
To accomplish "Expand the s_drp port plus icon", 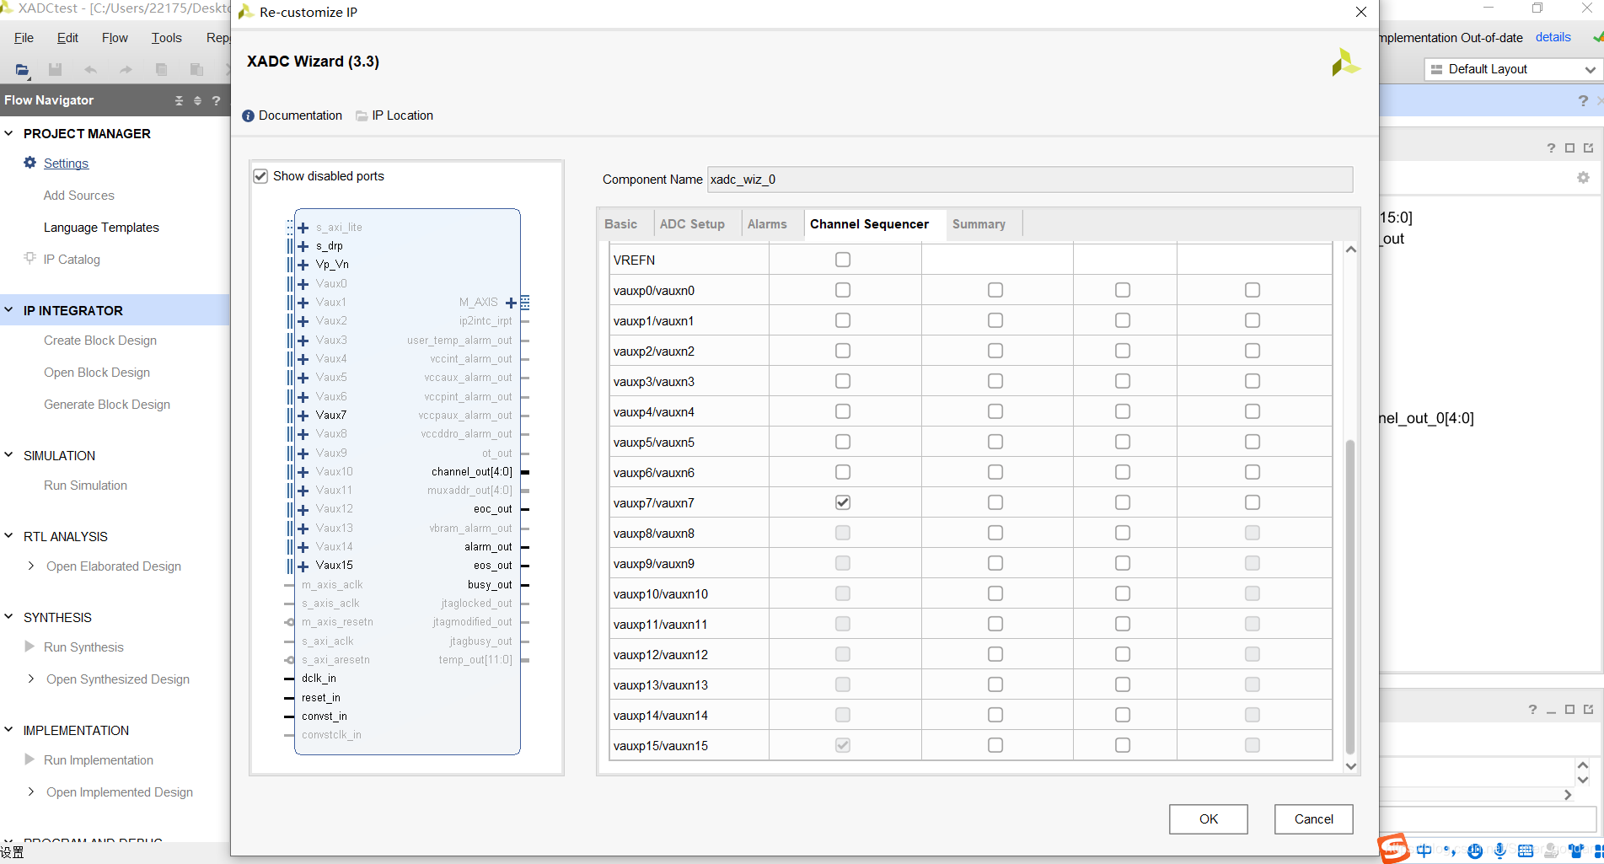I will tap(303, 246).
